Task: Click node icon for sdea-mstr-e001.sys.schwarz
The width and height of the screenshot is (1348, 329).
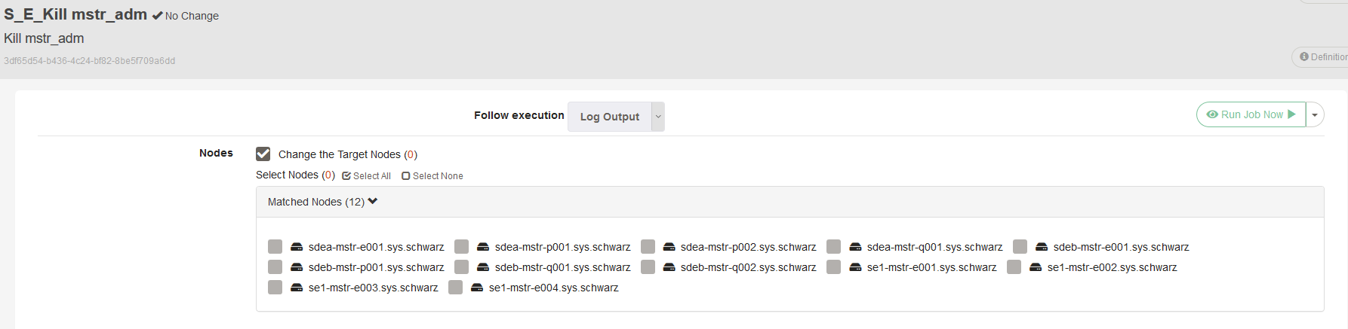Action: 297,247
